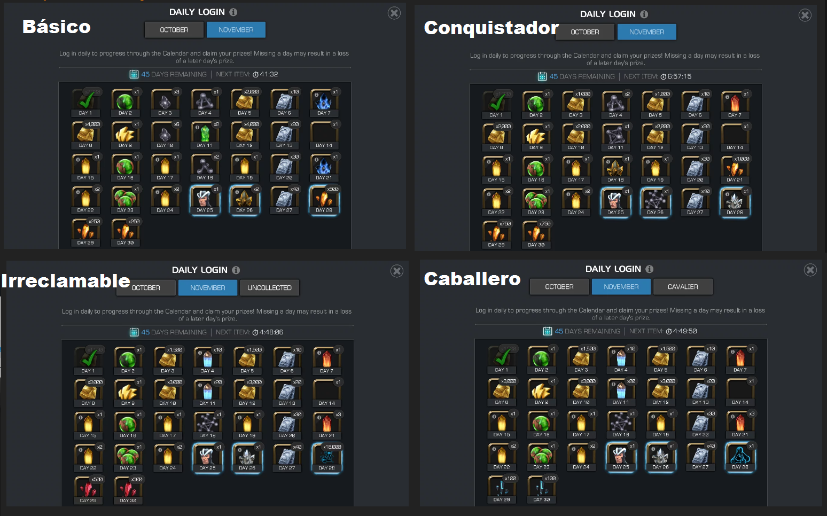Click the calendar icon in Conquistador days remaining

(x=542, y=76)
